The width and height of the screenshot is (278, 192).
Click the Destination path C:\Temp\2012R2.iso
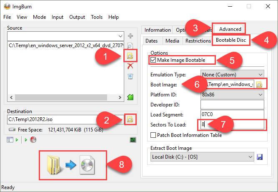tap(65, 119)
